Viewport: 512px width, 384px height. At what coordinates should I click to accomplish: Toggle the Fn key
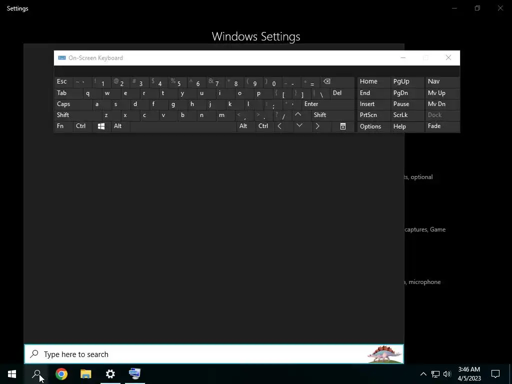63,126
